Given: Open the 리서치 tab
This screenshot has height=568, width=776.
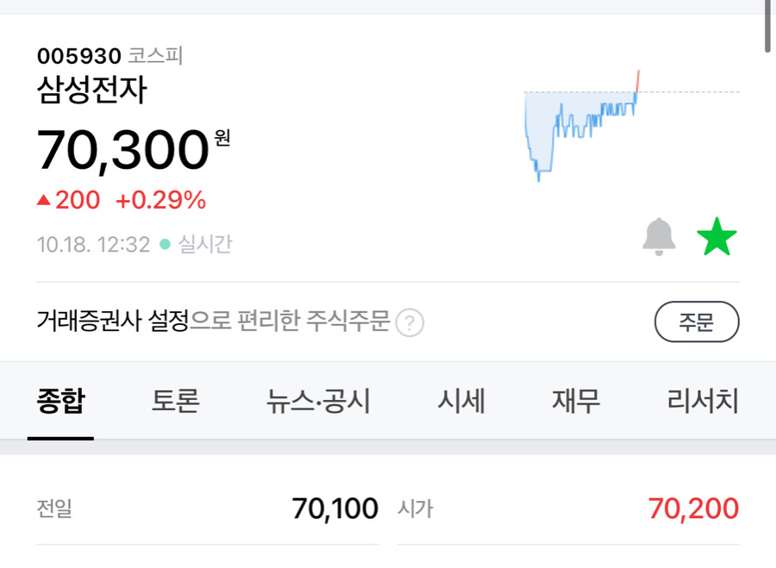Looking at the screenshot, I should coord(703,401).
